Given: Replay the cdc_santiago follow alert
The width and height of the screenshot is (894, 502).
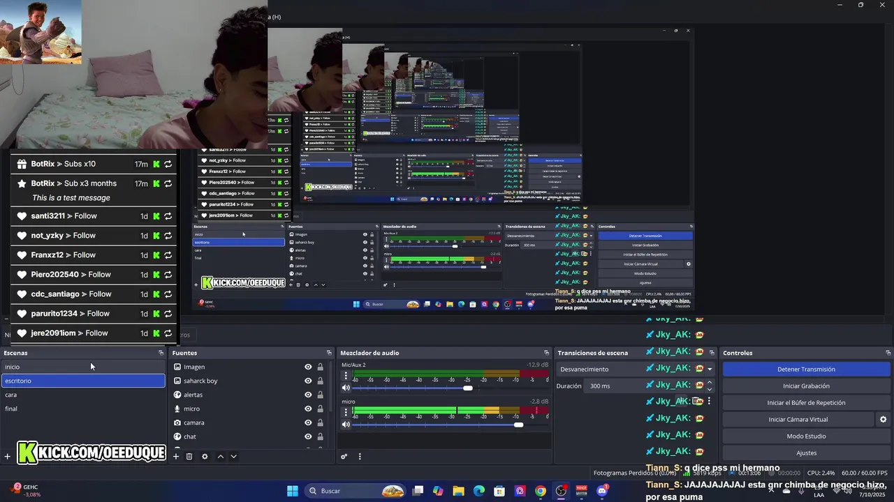Looking at the screenshot, I should coord(168,294).
